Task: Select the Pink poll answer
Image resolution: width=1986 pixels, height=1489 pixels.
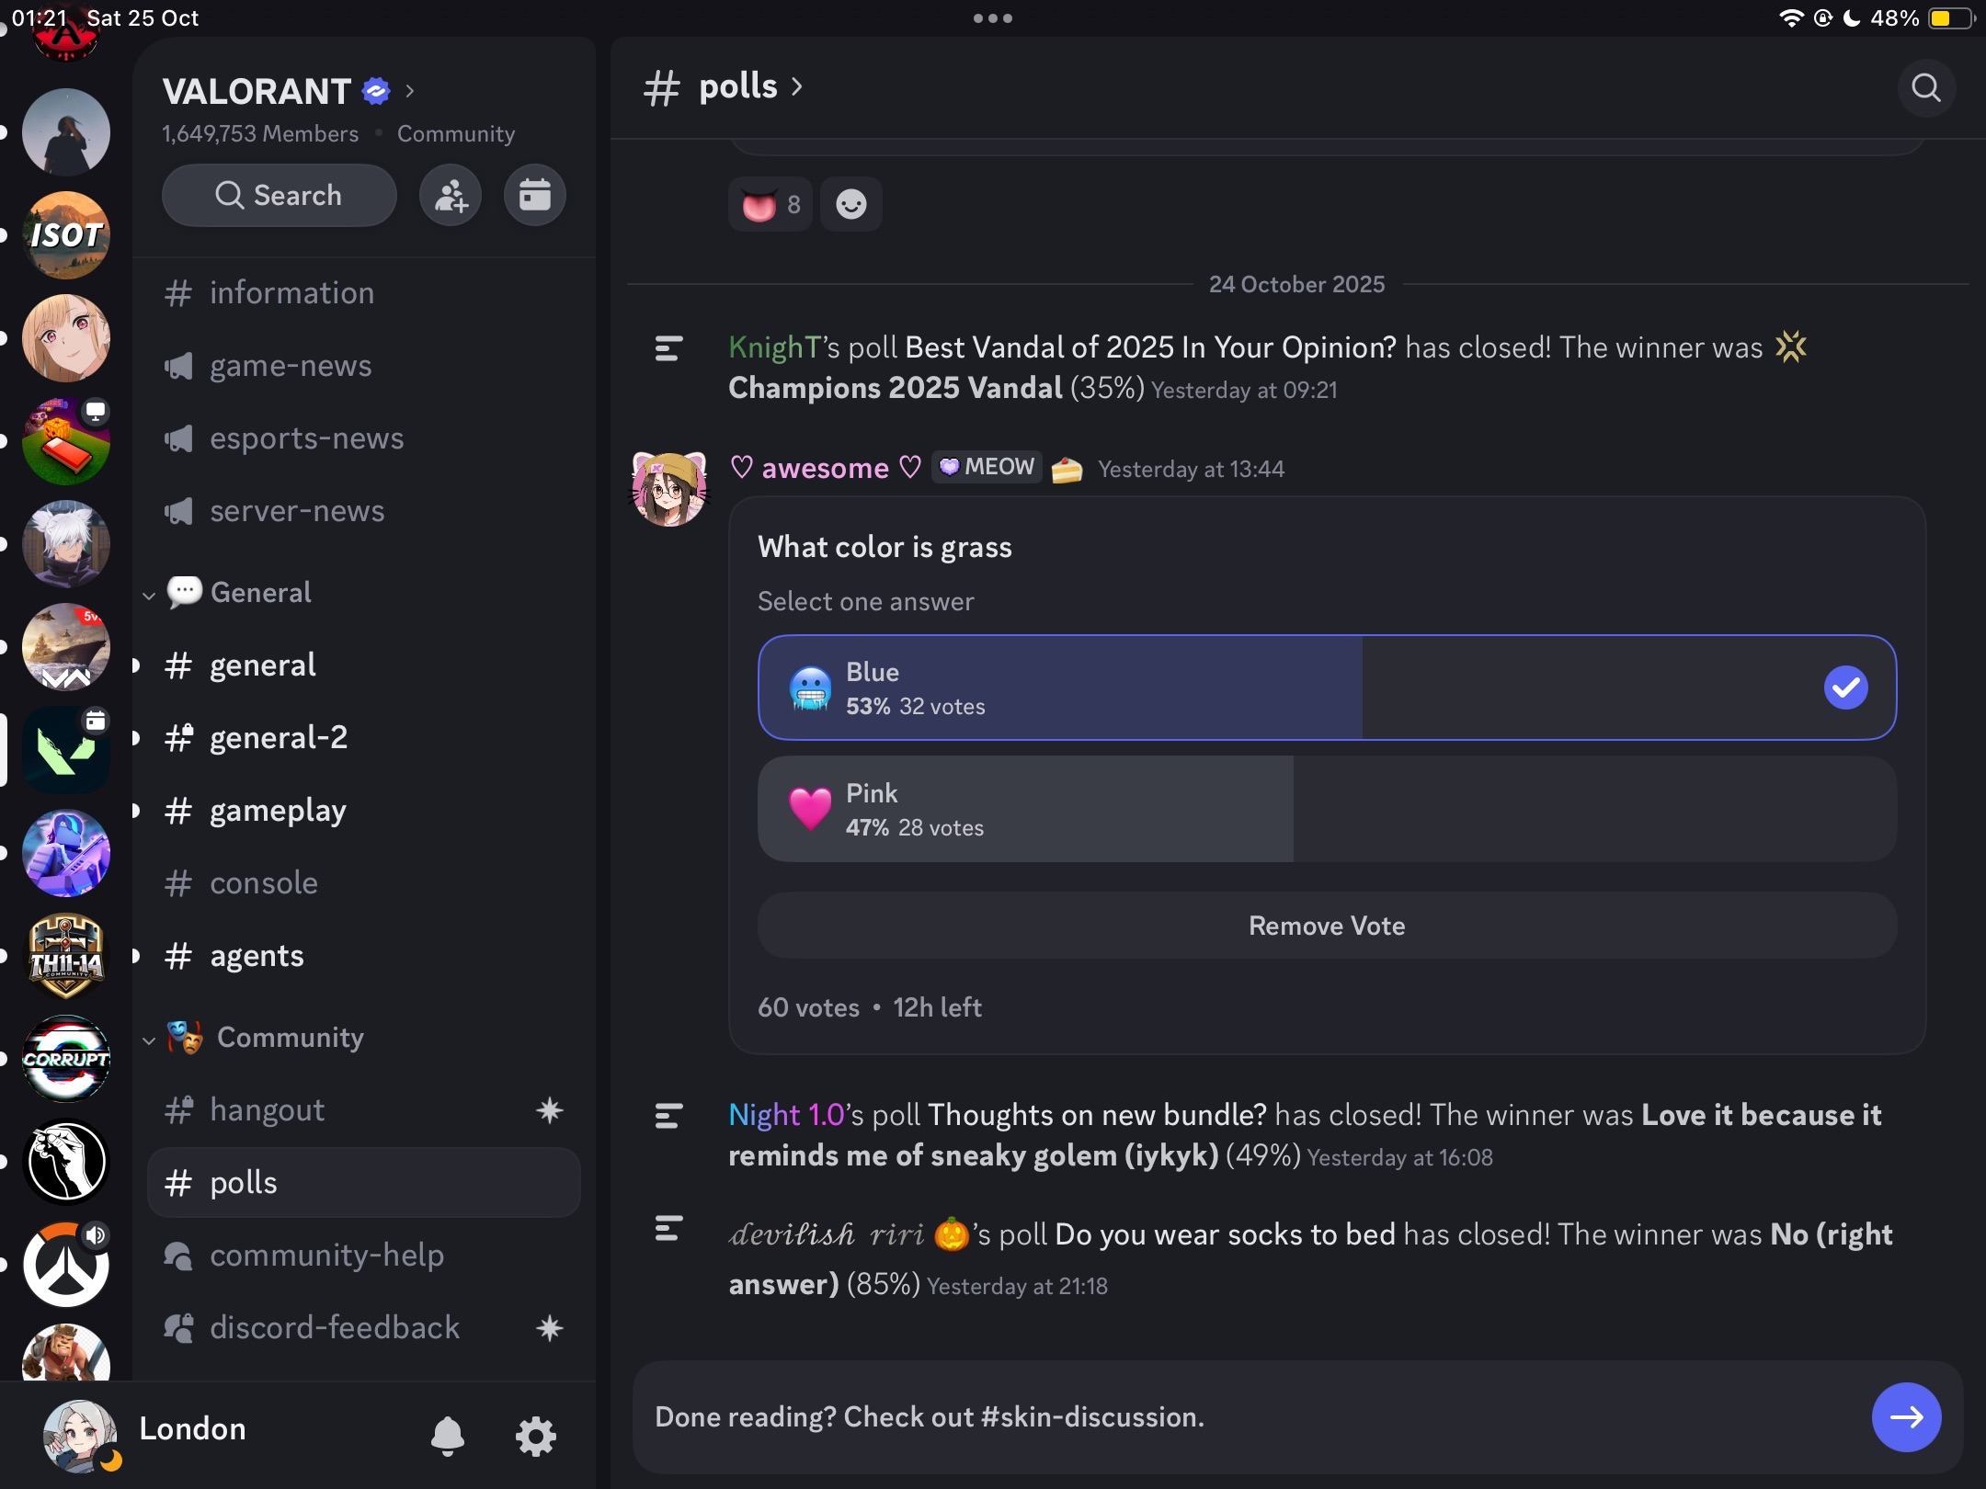Action: click(1326, 809)
